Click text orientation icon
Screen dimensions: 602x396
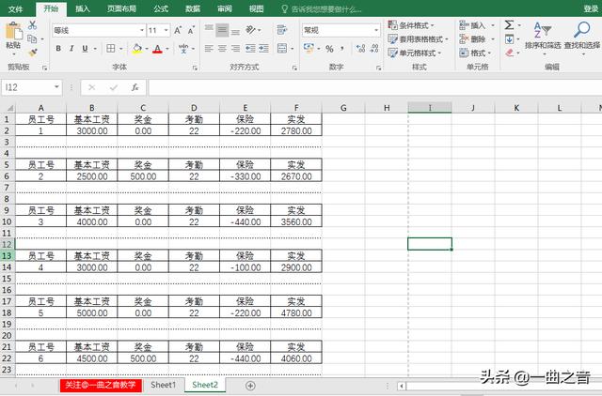(x=251, y=30)
